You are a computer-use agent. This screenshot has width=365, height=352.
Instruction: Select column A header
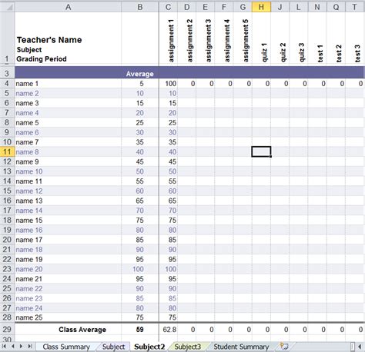tap(68, 7)
